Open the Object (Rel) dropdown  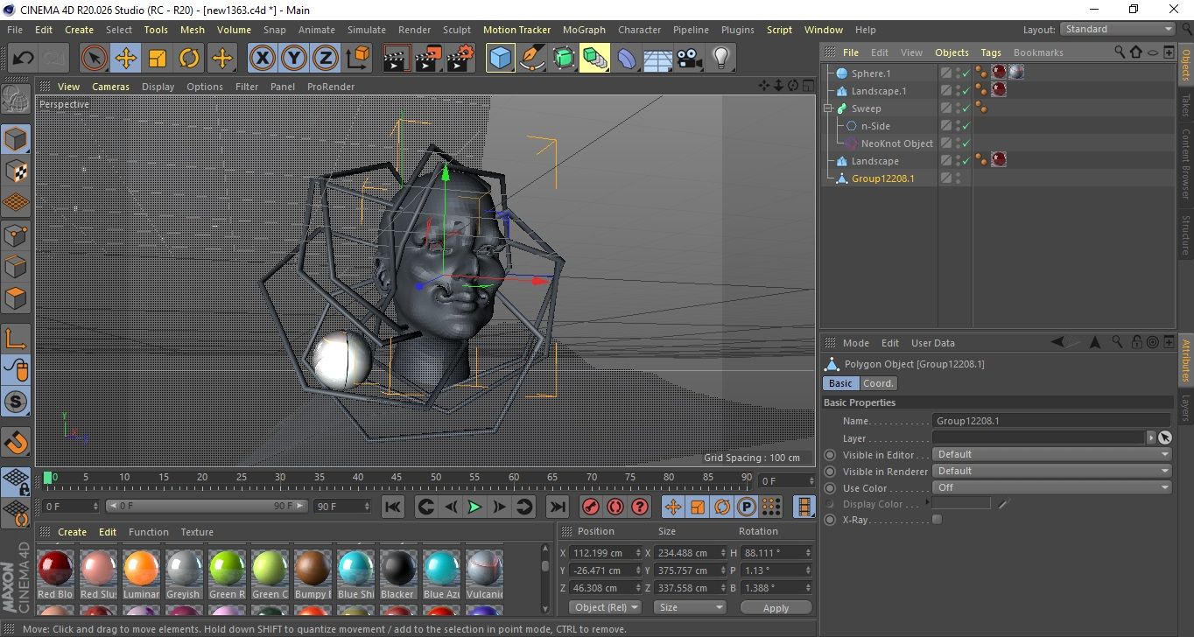click(605, 607)
